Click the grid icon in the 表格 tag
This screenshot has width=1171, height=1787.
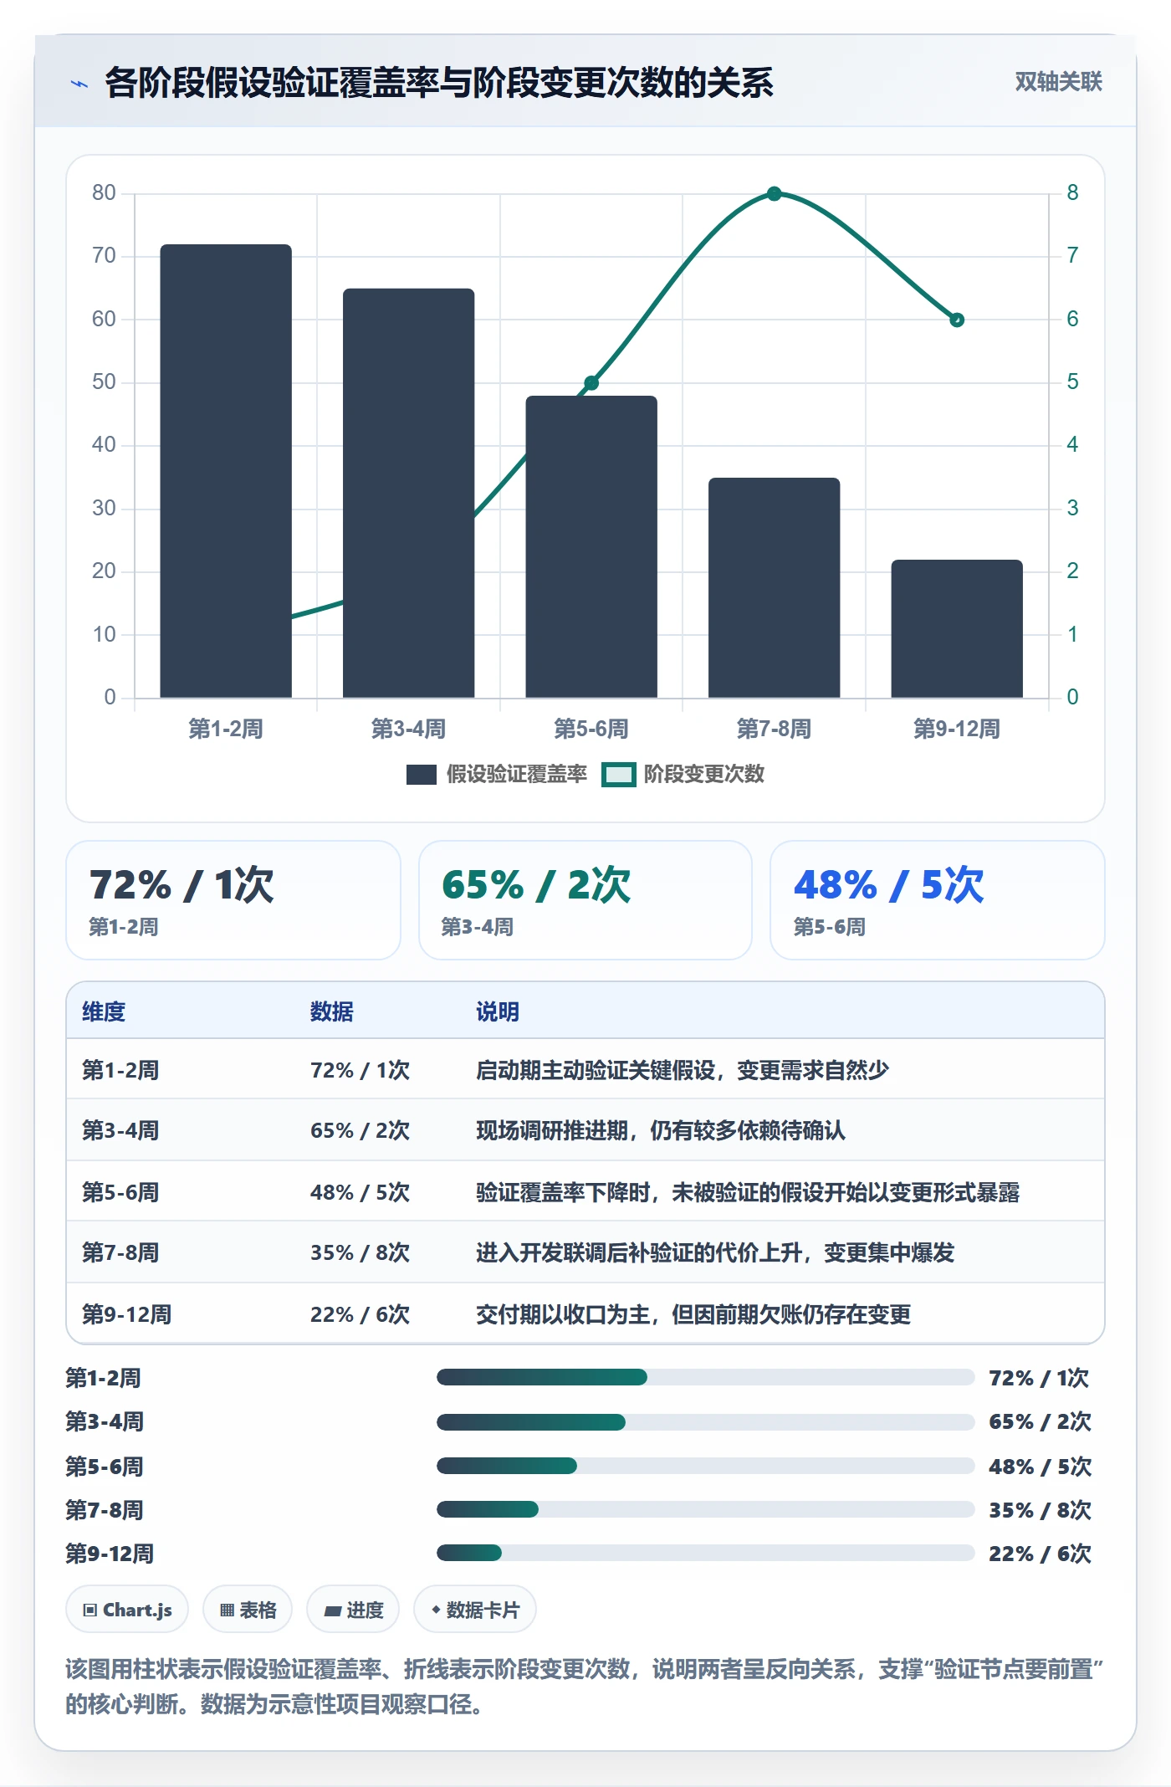point(227,1610)
